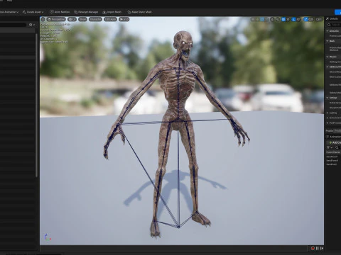Expand the Environment section in Details
The width and height of the screenshot is (341, 255).
(328, 118)
